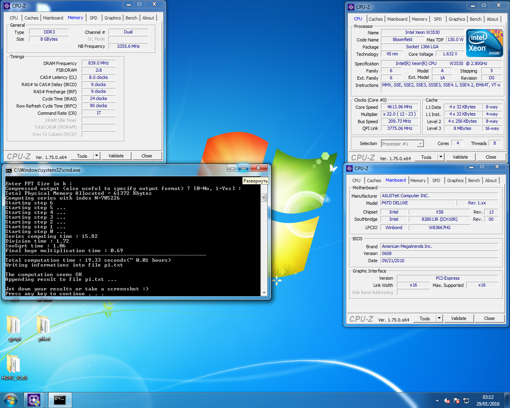This screenshot has width=510, height=408.
Task: Open Memory tab in Mainboard window
Action: point(418,180)
